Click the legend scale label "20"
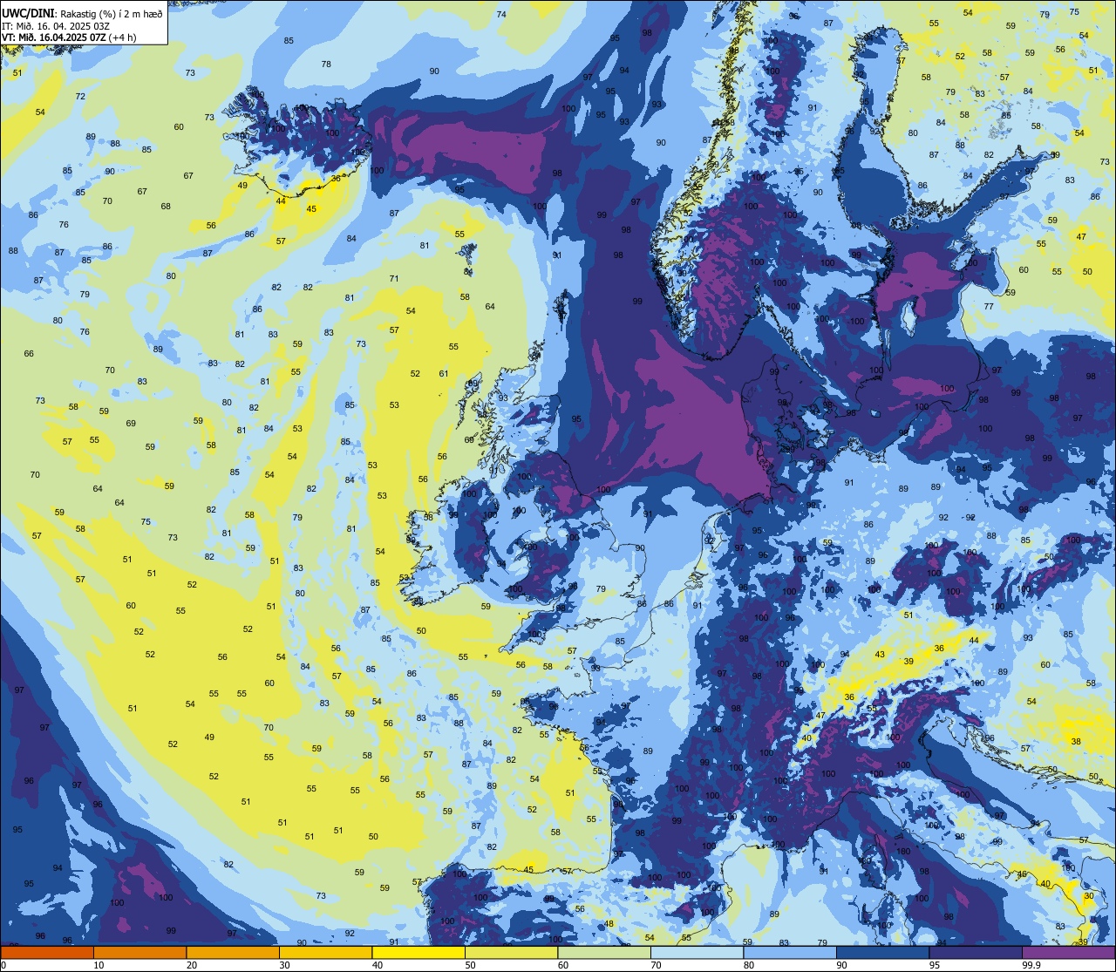 point(192,965)
